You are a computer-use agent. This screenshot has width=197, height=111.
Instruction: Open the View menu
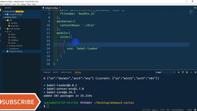14,4
